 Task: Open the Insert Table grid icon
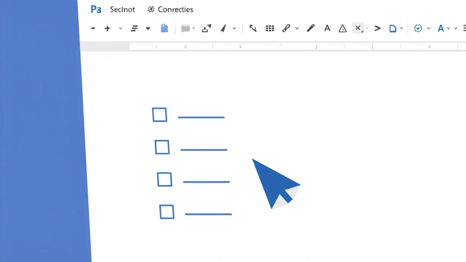point(270,28)
